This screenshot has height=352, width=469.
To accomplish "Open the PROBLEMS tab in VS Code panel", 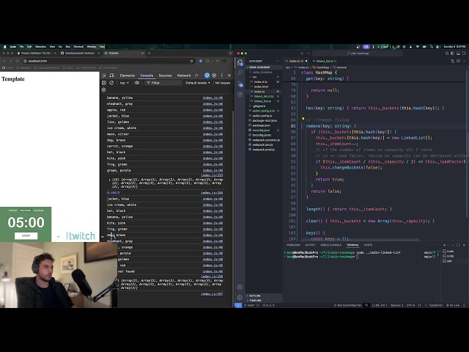I will [x=293, y=245].
